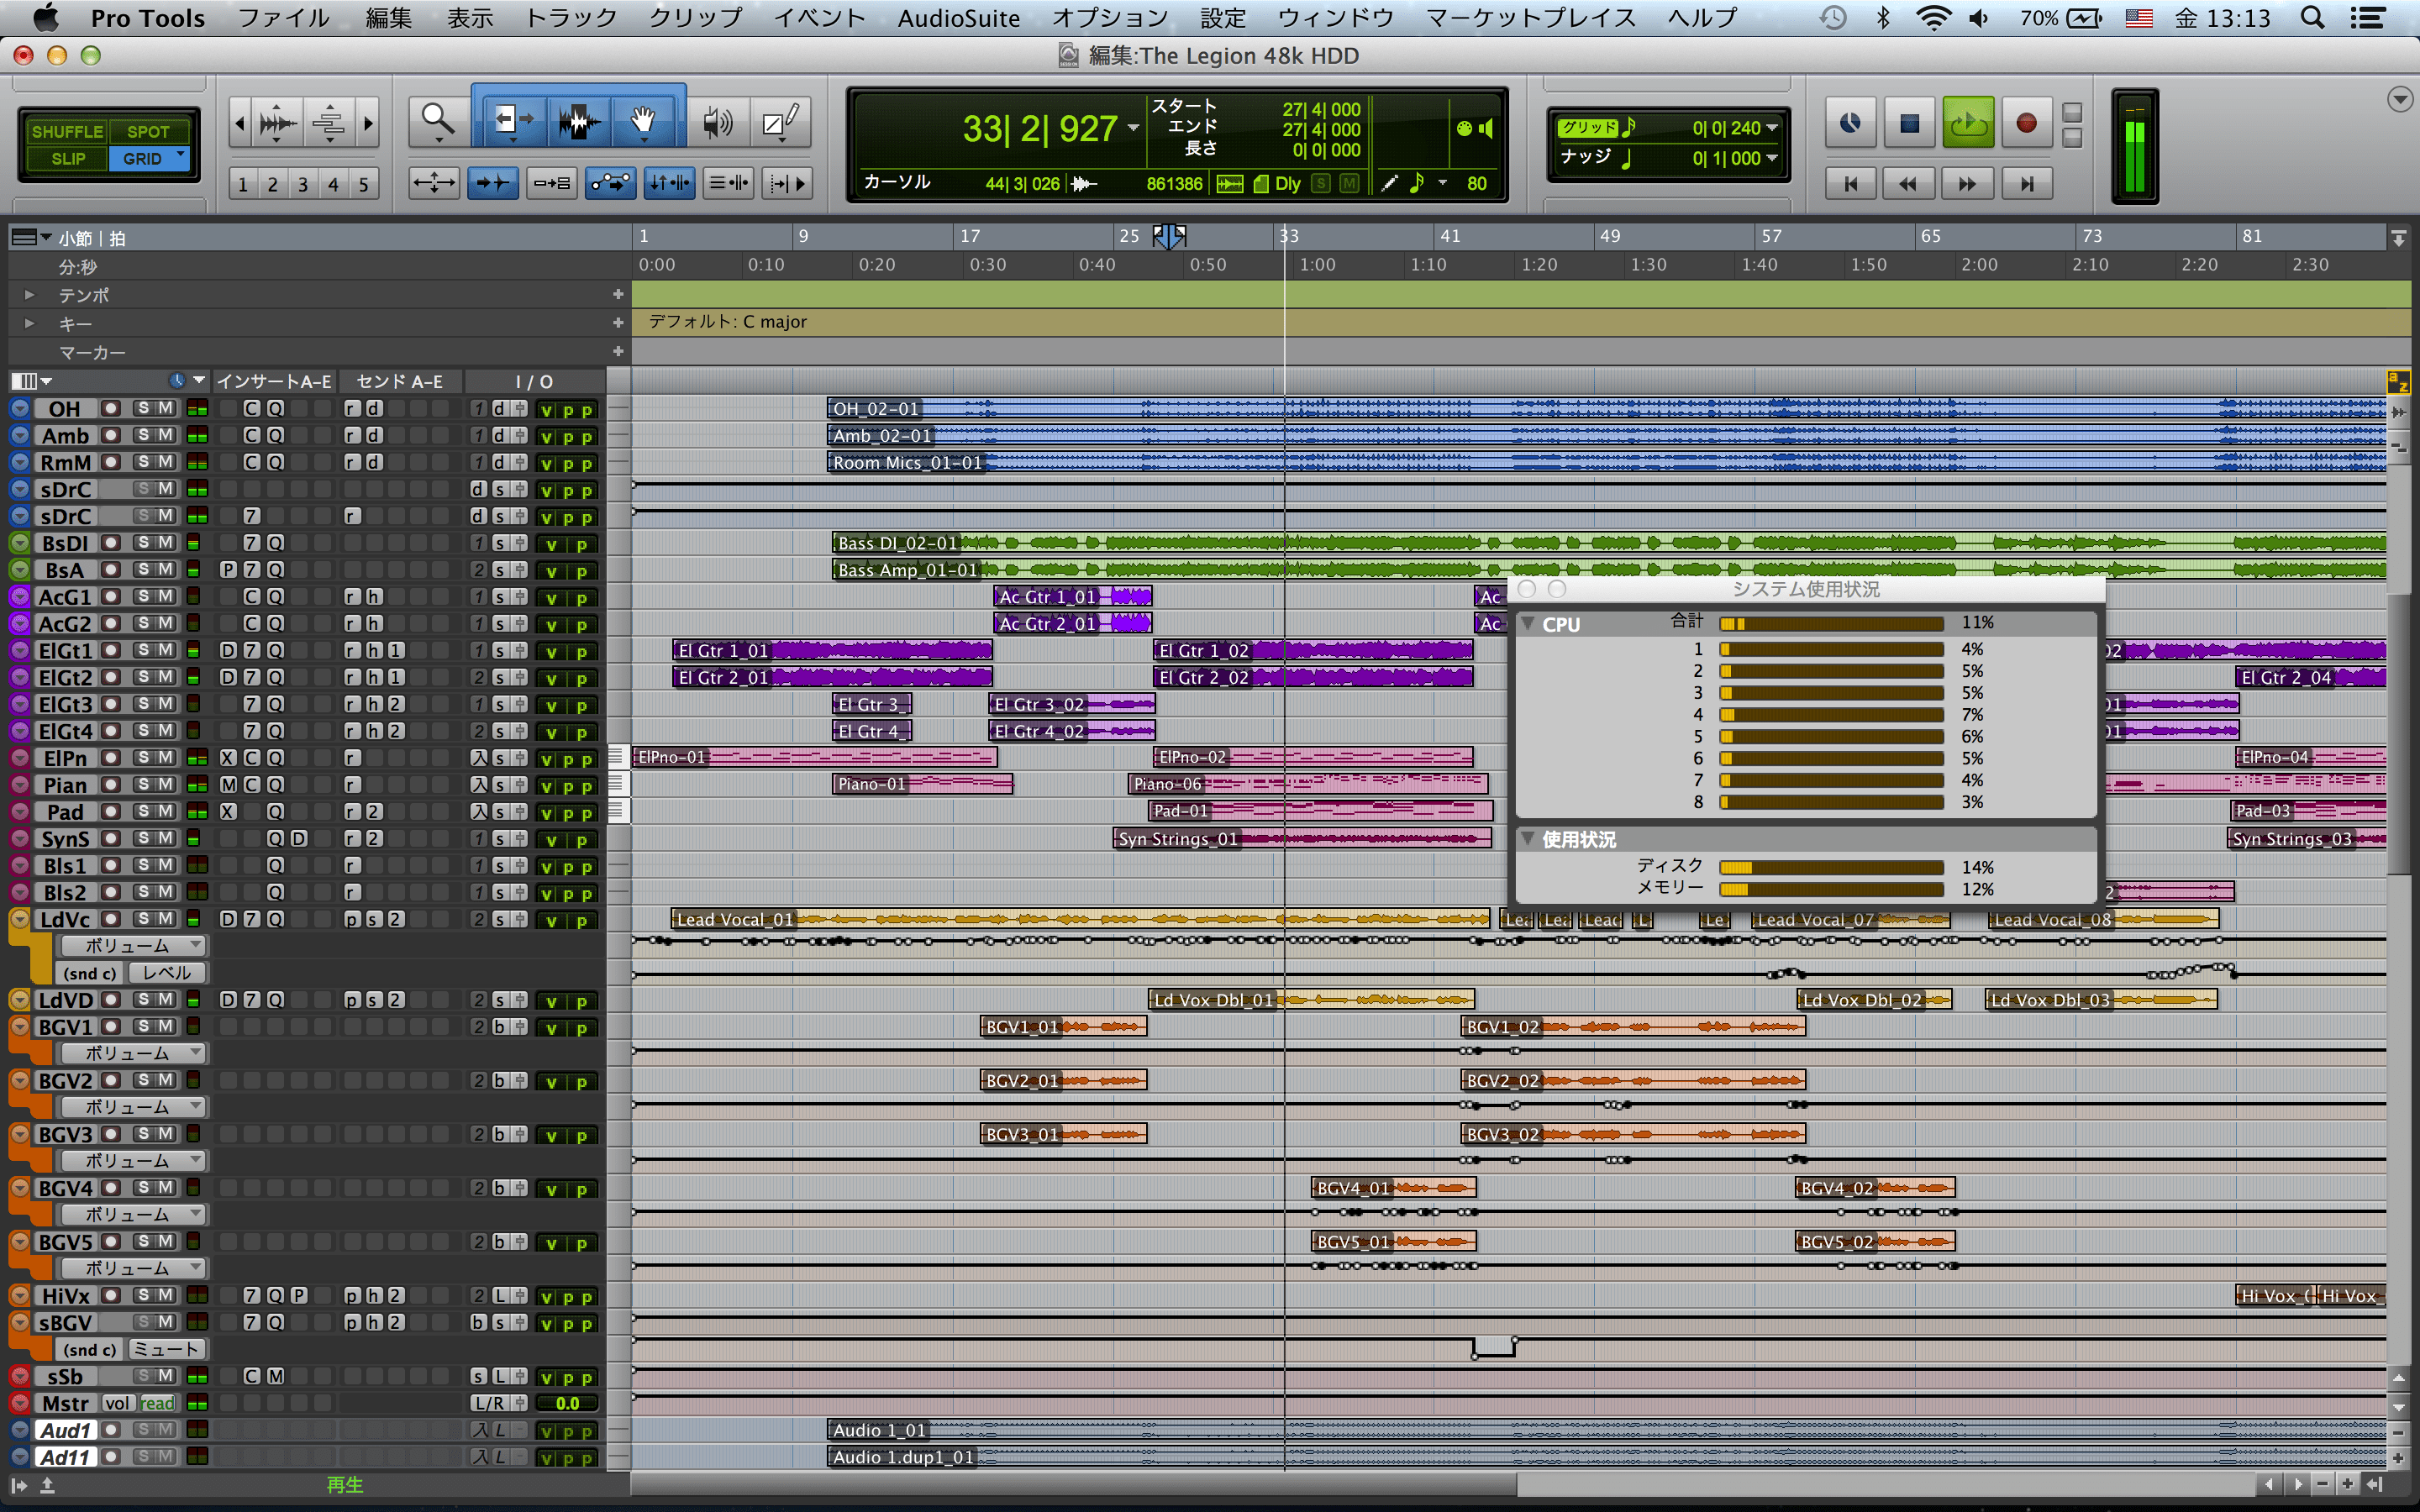Collapse the CPU section in システム使用状況
This screenshot has height=1512, width=2420.
[1527, 623]
